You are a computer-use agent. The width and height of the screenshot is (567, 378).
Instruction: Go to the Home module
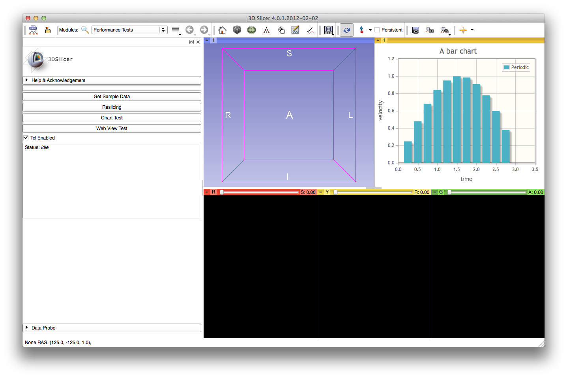pos(222,30)
